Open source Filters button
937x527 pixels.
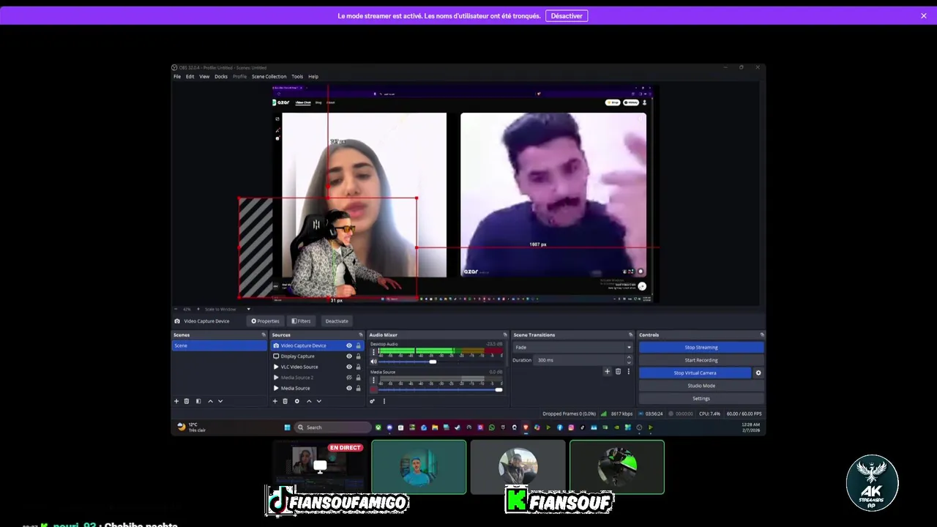(302, 321)
